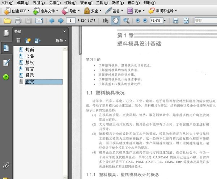The image size is (217, 179).
Task: Close the 书签 panel
Action: (x=64, y=31)
